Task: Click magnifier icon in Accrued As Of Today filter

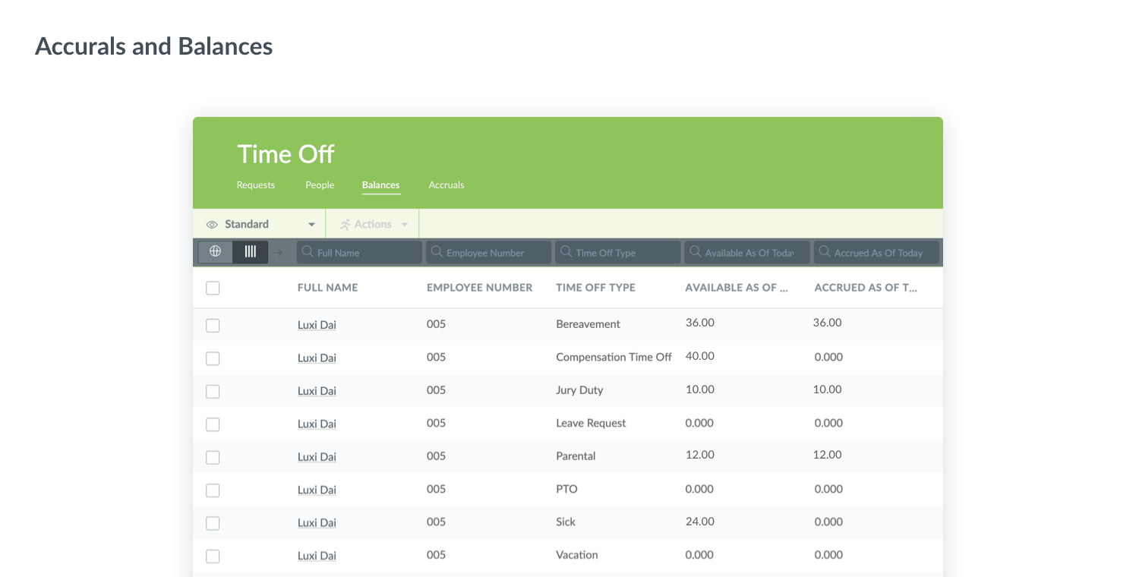Action: [824, 252]
